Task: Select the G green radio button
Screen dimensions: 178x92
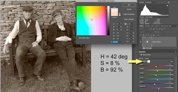Action: point(112,36)
